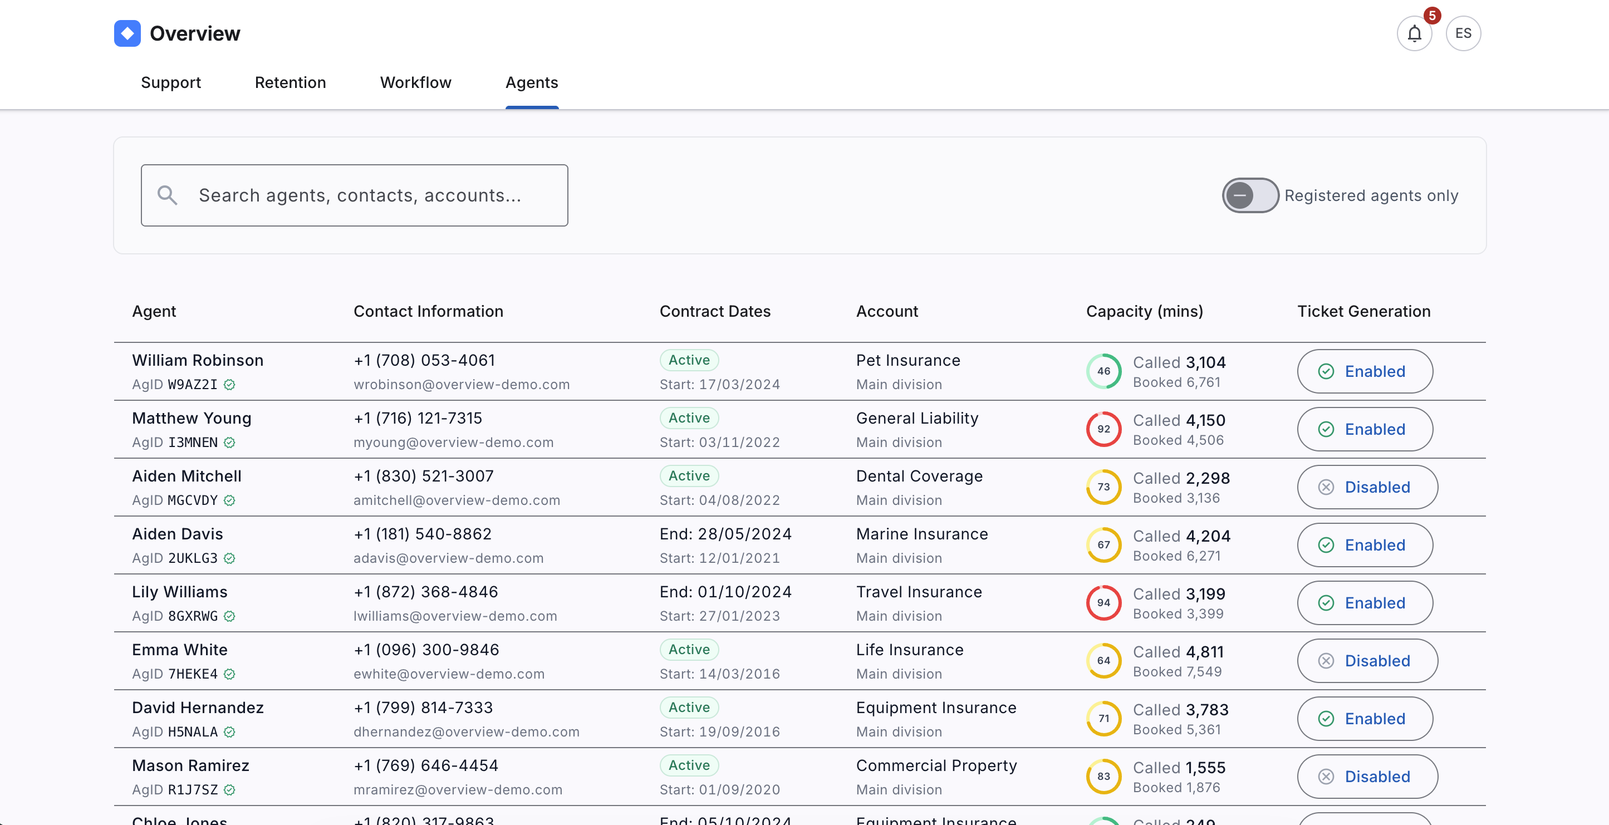Switch to the Support tab
The image size is (1609, 825).
click(170, 82)
